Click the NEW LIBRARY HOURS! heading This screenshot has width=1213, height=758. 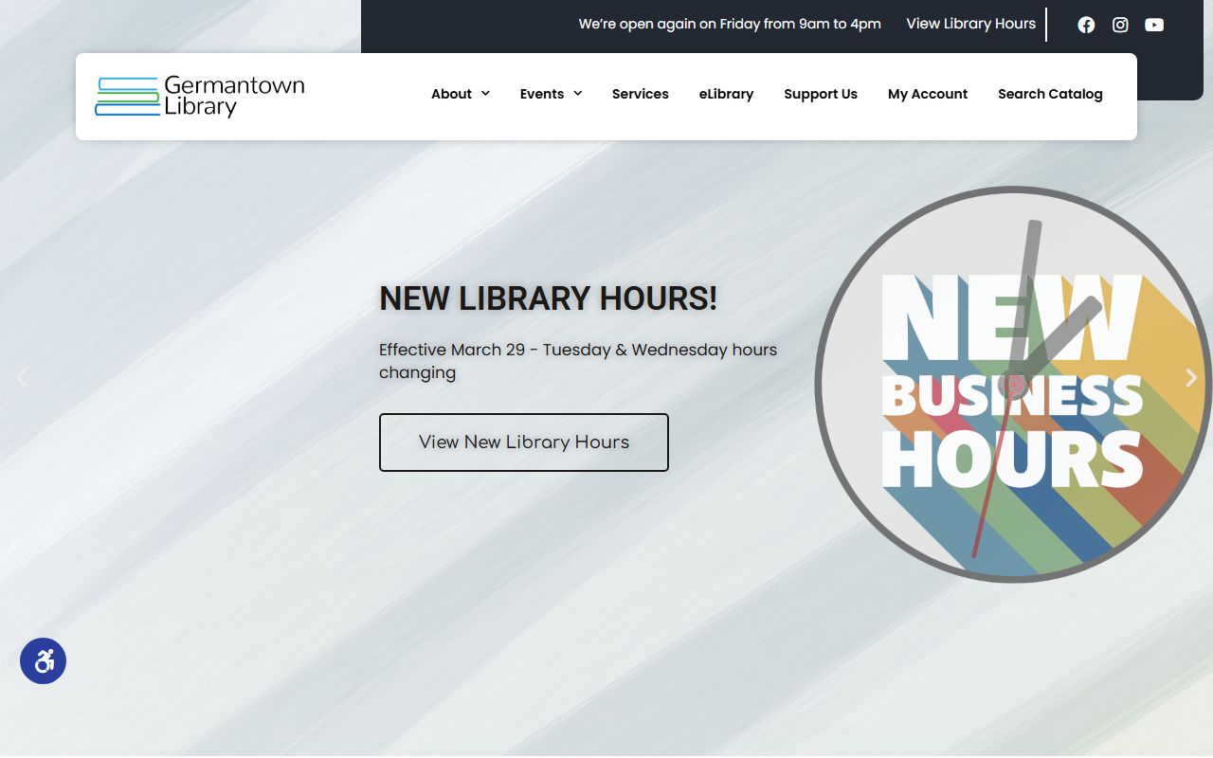point(549,298)
